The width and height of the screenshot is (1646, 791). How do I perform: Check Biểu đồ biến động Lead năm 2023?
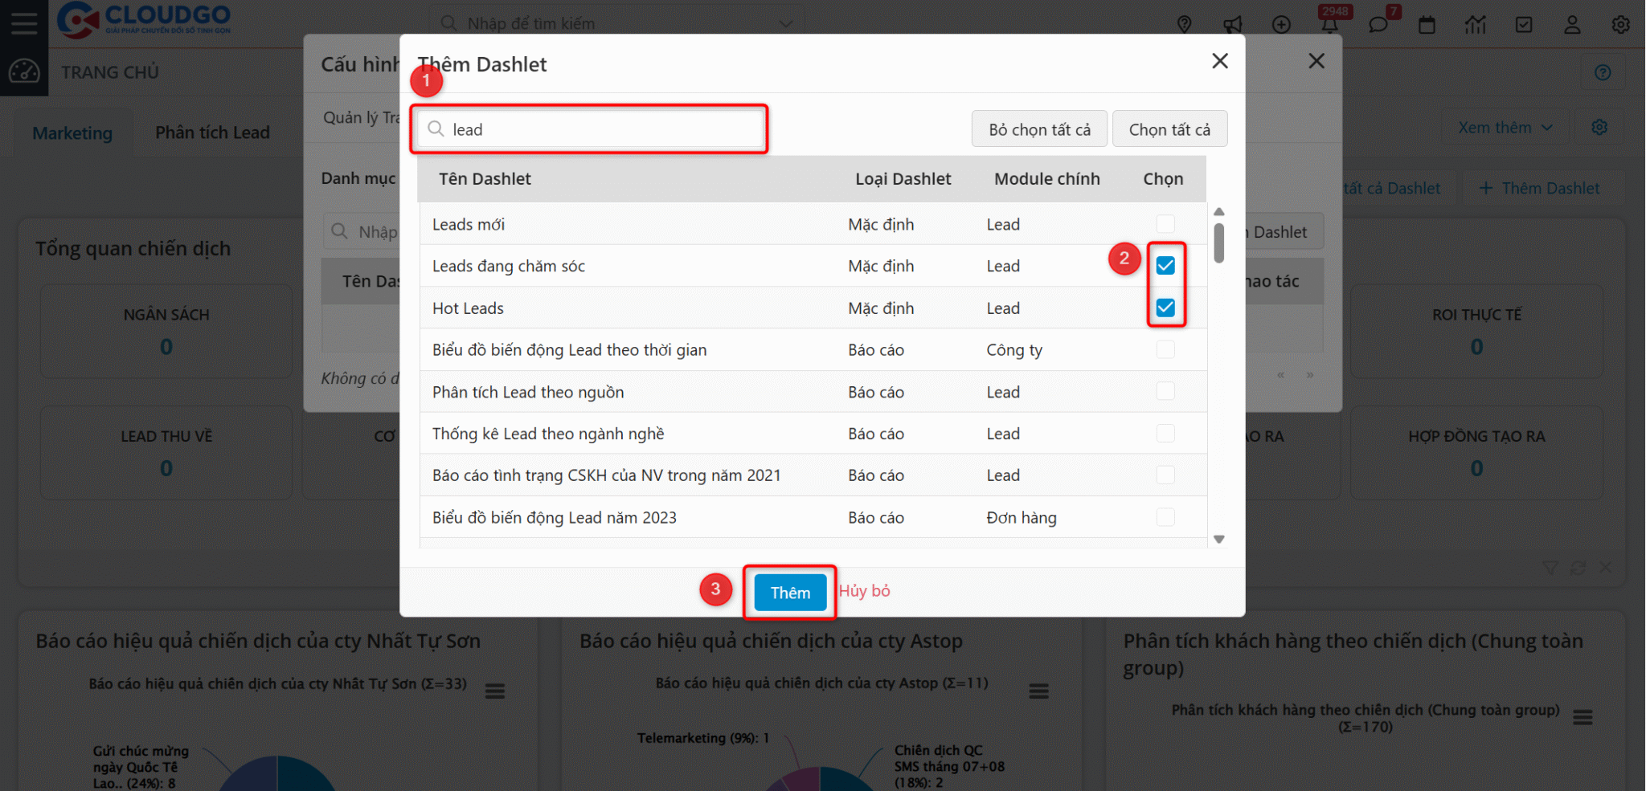click(x=1165, y=516)
